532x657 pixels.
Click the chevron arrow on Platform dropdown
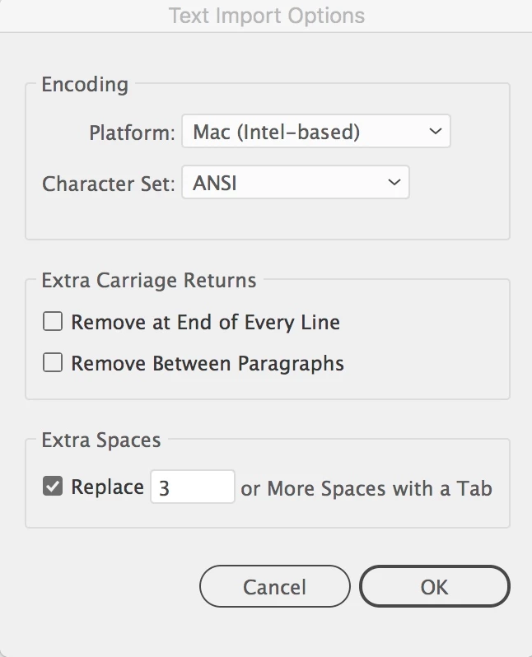(436, 131)
